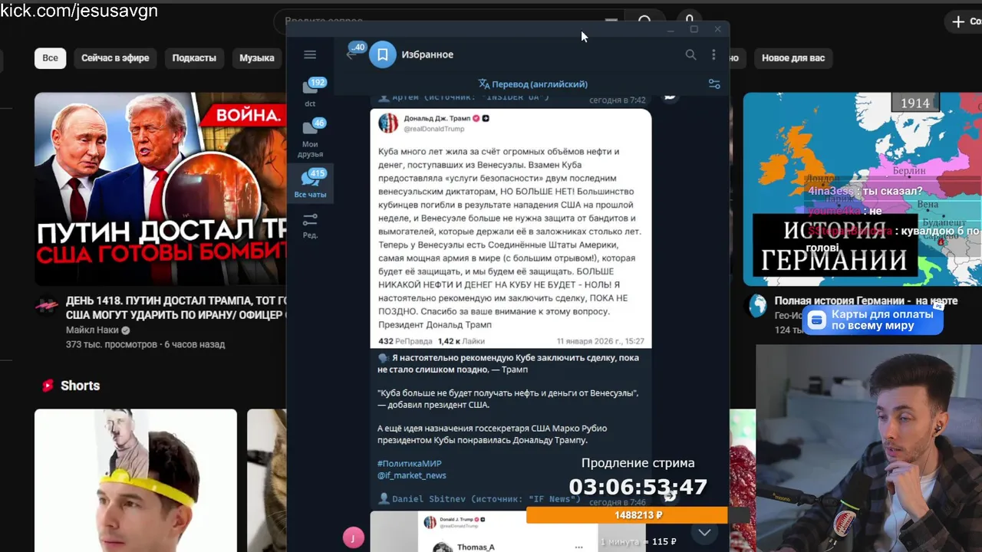Select the Музыка filter chip
This screenshot has width=982, height=552.
257,58
